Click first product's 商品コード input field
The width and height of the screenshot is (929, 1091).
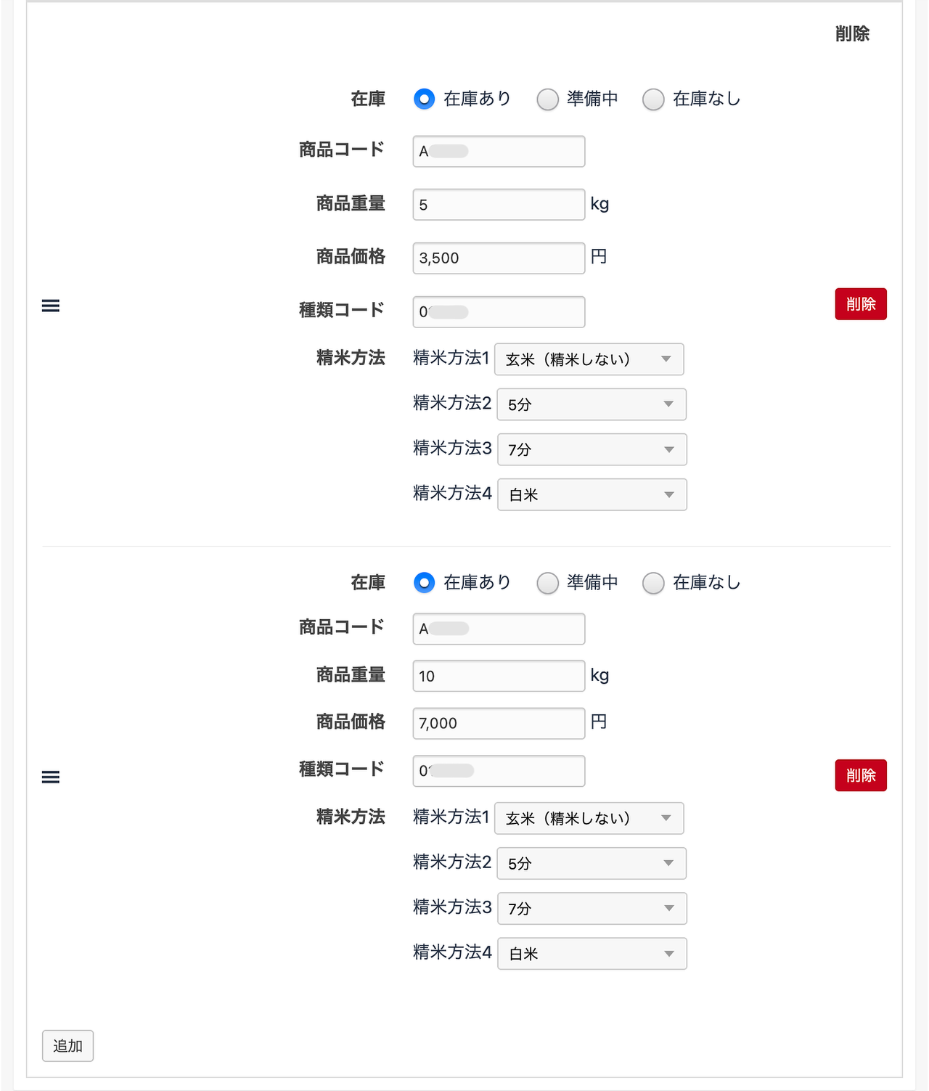click(499, 151)
